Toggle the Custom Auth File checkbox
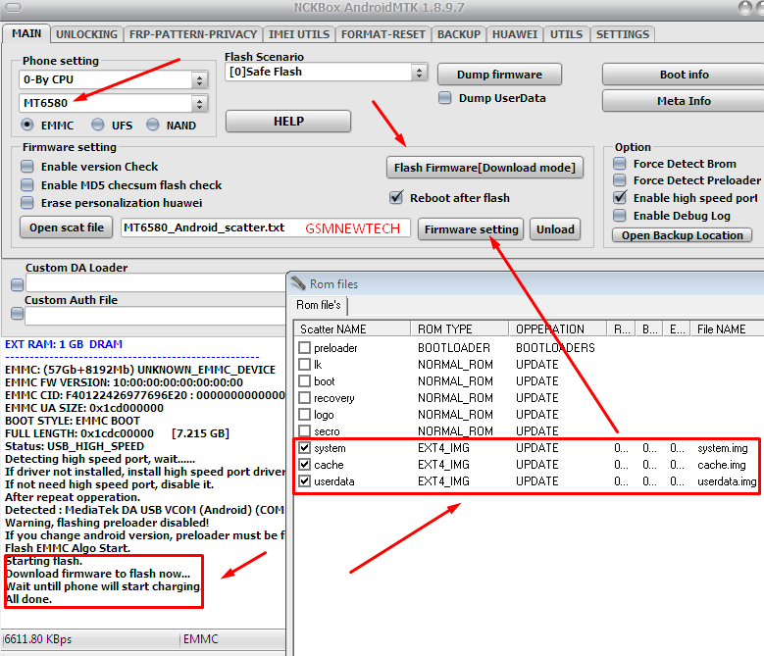 pos(17,314)
